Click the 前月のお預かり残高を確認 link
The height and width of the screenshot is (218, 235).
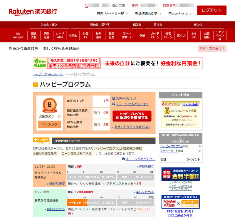(x=132, y=127)
